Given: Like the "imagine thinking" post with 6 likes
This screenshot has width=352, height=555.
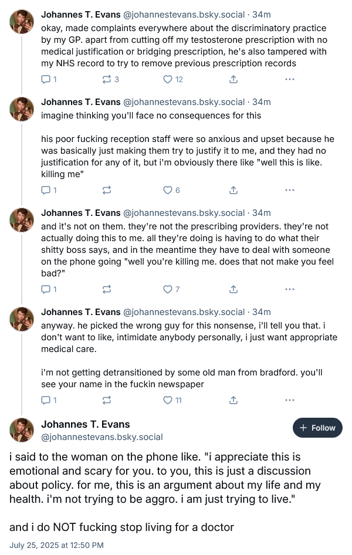Looking at the screenshot, I should (x=168, y=190).
